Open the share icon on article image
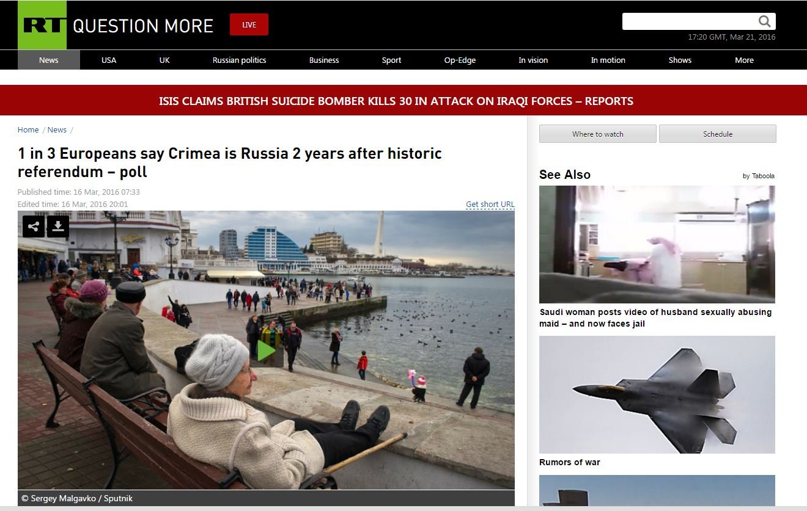Screen dimensions: 807x511 pyautogui.click(x=34, y=227)
